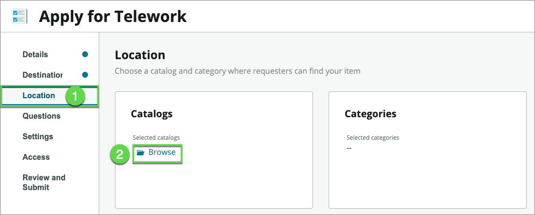Click the green step 1 badge

point(74,96)
